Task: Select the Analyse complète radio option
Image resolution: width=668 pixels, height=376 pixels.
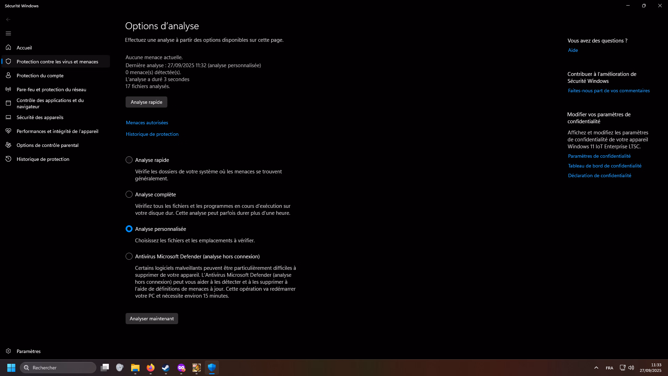Action: pyautogui.click(x=129, y=194)
